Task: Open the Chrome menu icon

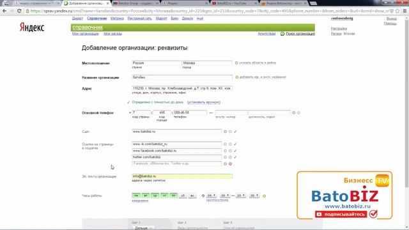Action: point(405,11)
